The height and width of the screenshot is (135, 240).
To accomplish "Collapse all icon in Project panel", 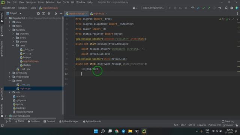I will [49, 13].
